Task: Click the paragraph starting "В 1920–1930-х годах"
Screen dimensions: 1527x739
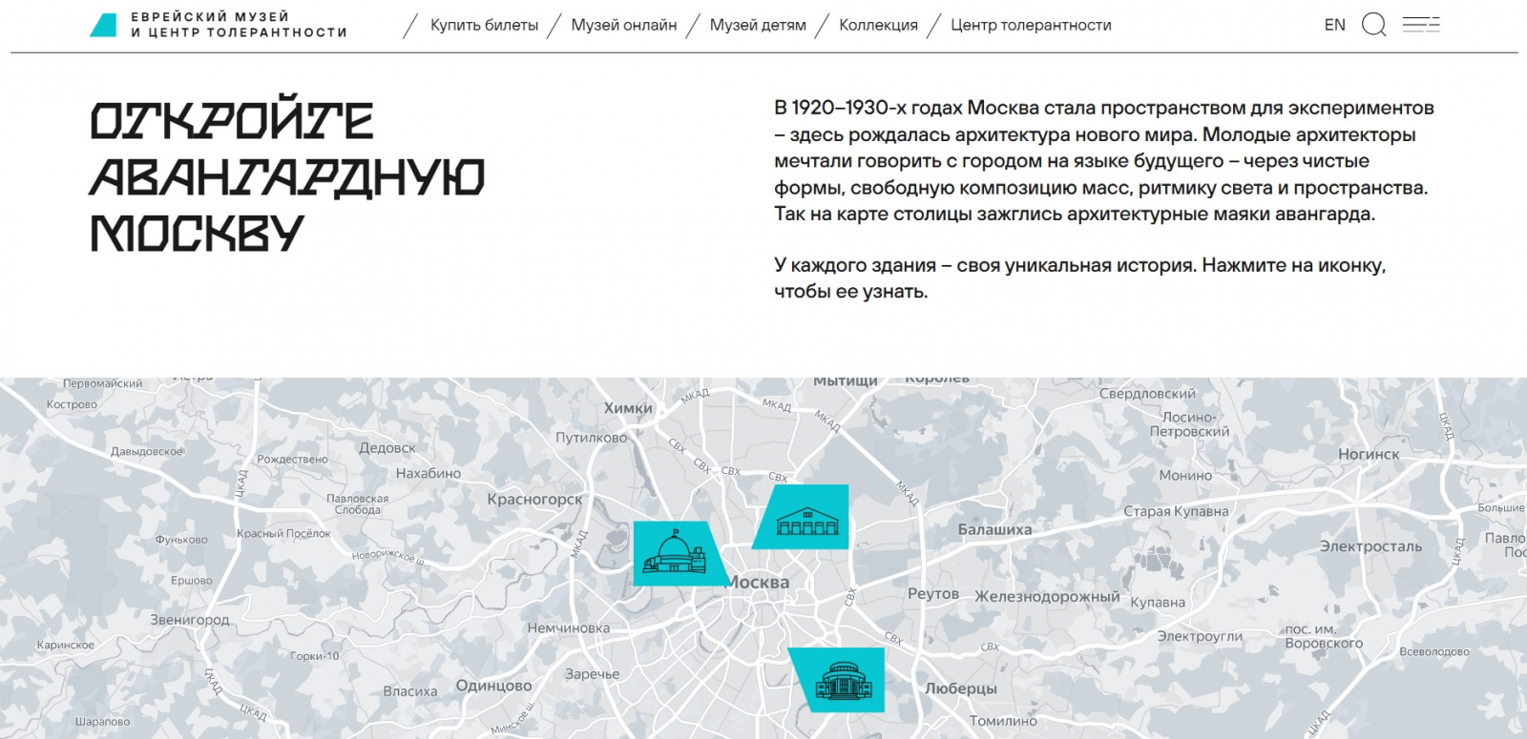Action: click(x=1104, y=160)
